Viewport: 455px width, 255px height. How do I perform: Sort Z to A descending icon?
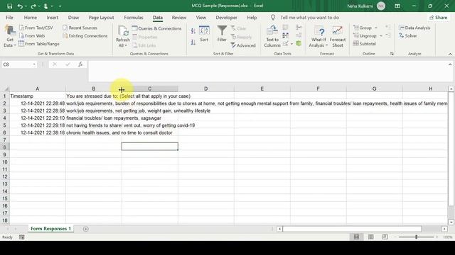coord(193,42)
